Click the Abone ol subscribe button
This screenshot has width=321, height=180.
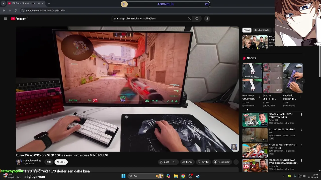(x=61, y=162)
